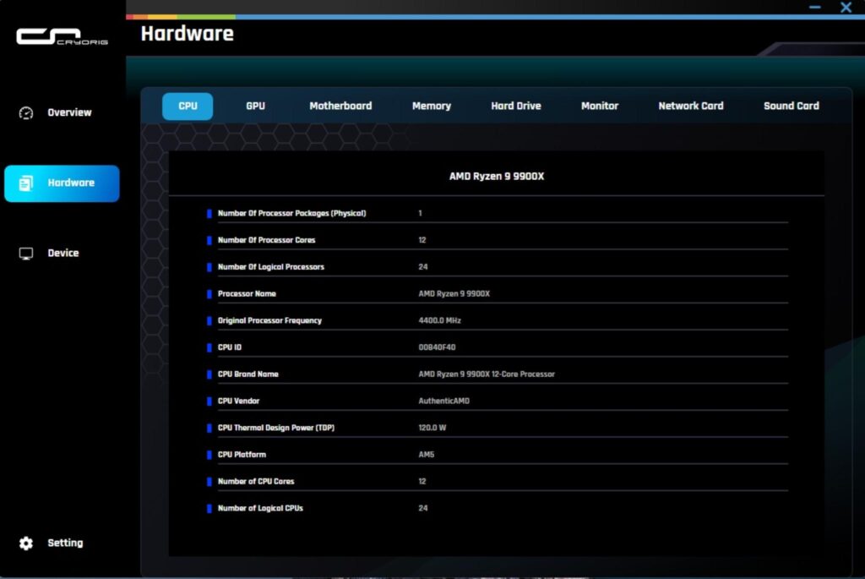865x579 pixels.
Task: Click 'CPU Thermal Design Power (TDP)' label
Action: [x=276, y=428]
